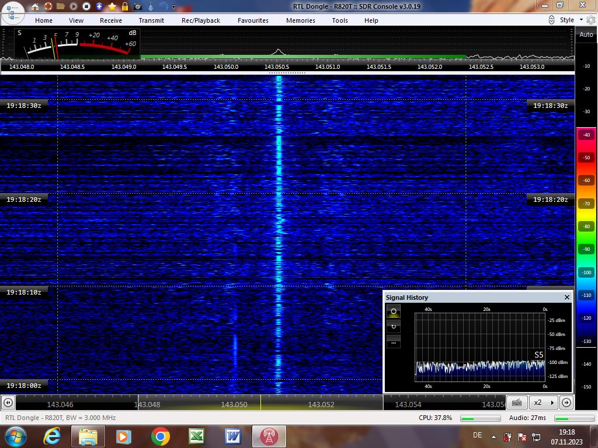
Task: Open the Rec/Playback ribbon tab
Action: (x=201, y=20)
